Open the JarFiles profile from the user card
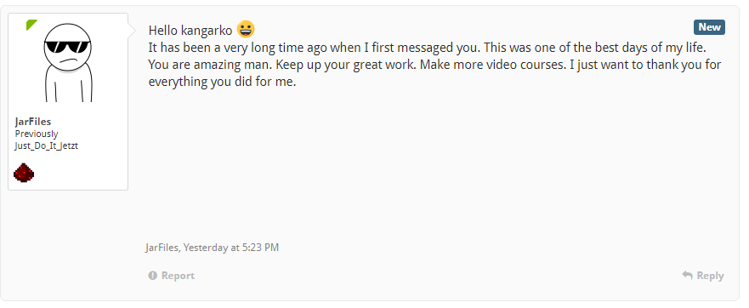This screenshot has height=308, width=749. [33, 122]
